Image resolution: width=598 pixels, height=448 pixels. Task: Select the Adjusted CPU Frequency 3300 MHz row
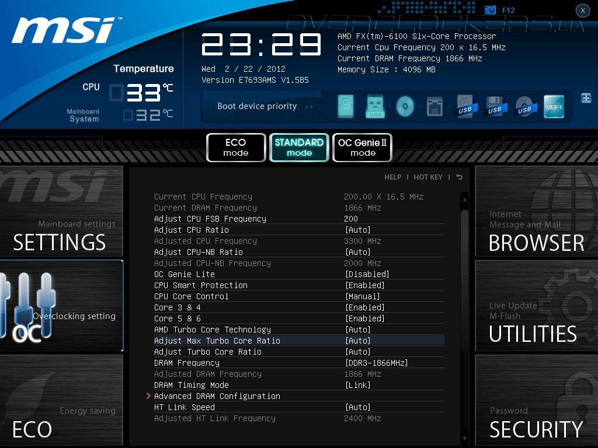[x=299, y=241]
